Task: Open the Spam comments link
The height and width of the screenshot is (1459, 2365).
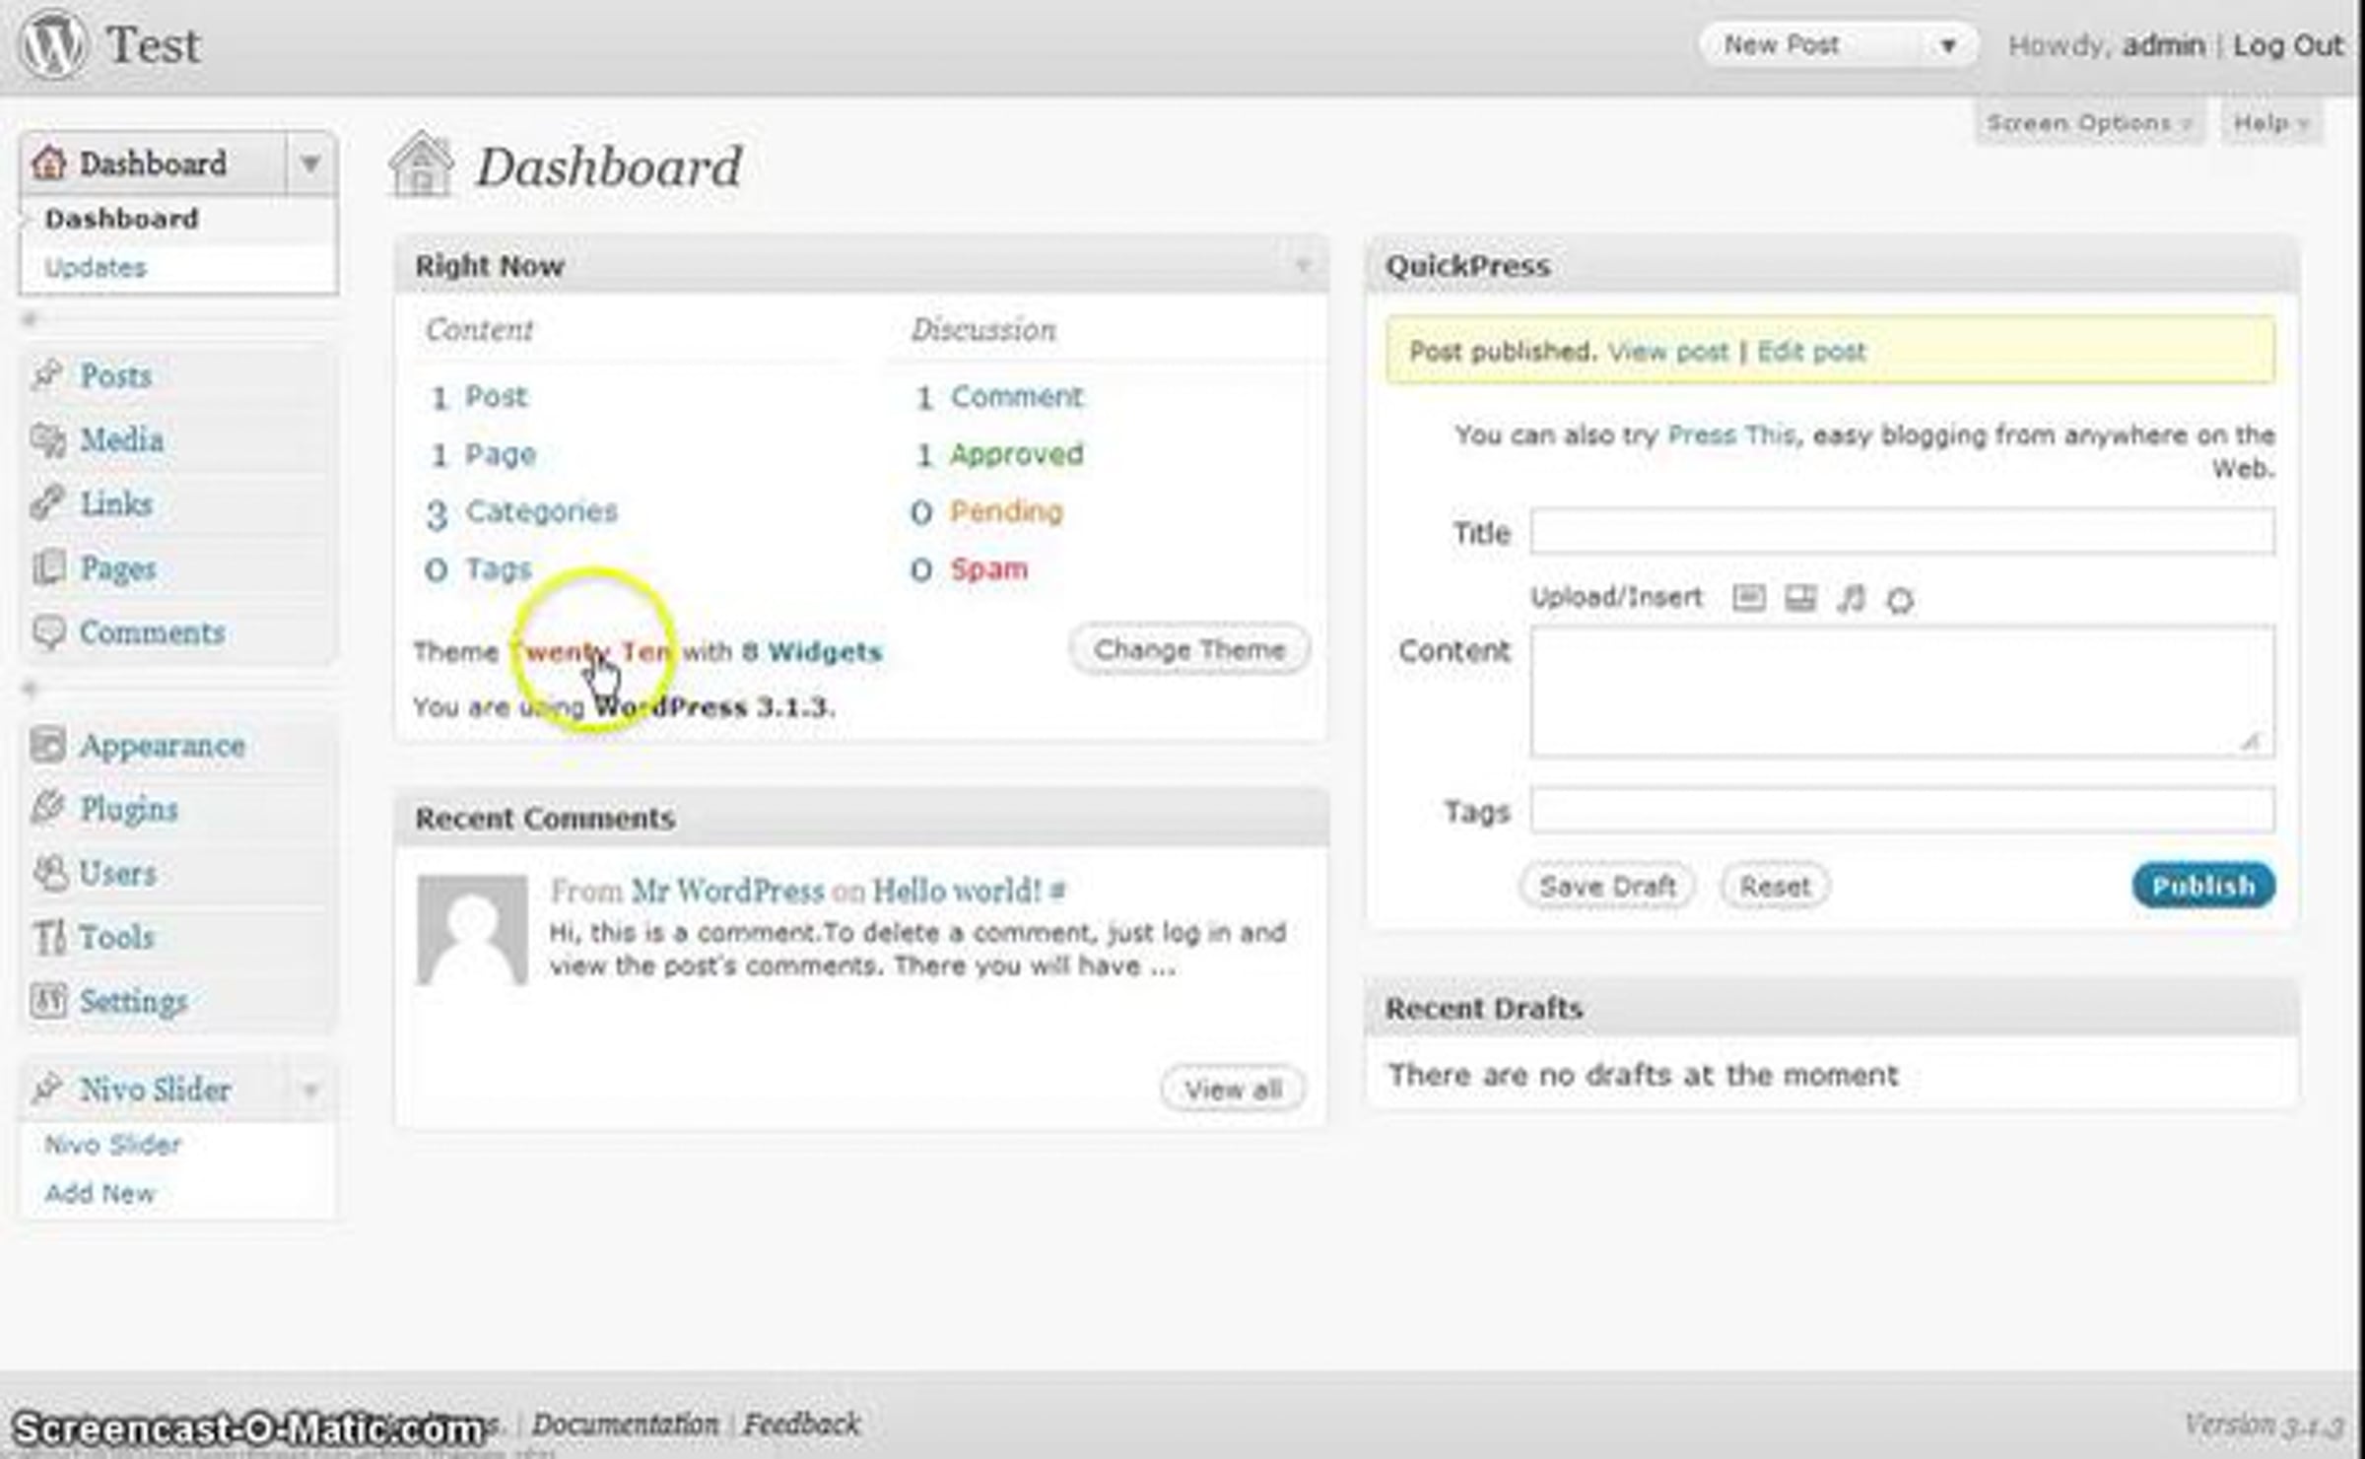Action: coord(988,569)
